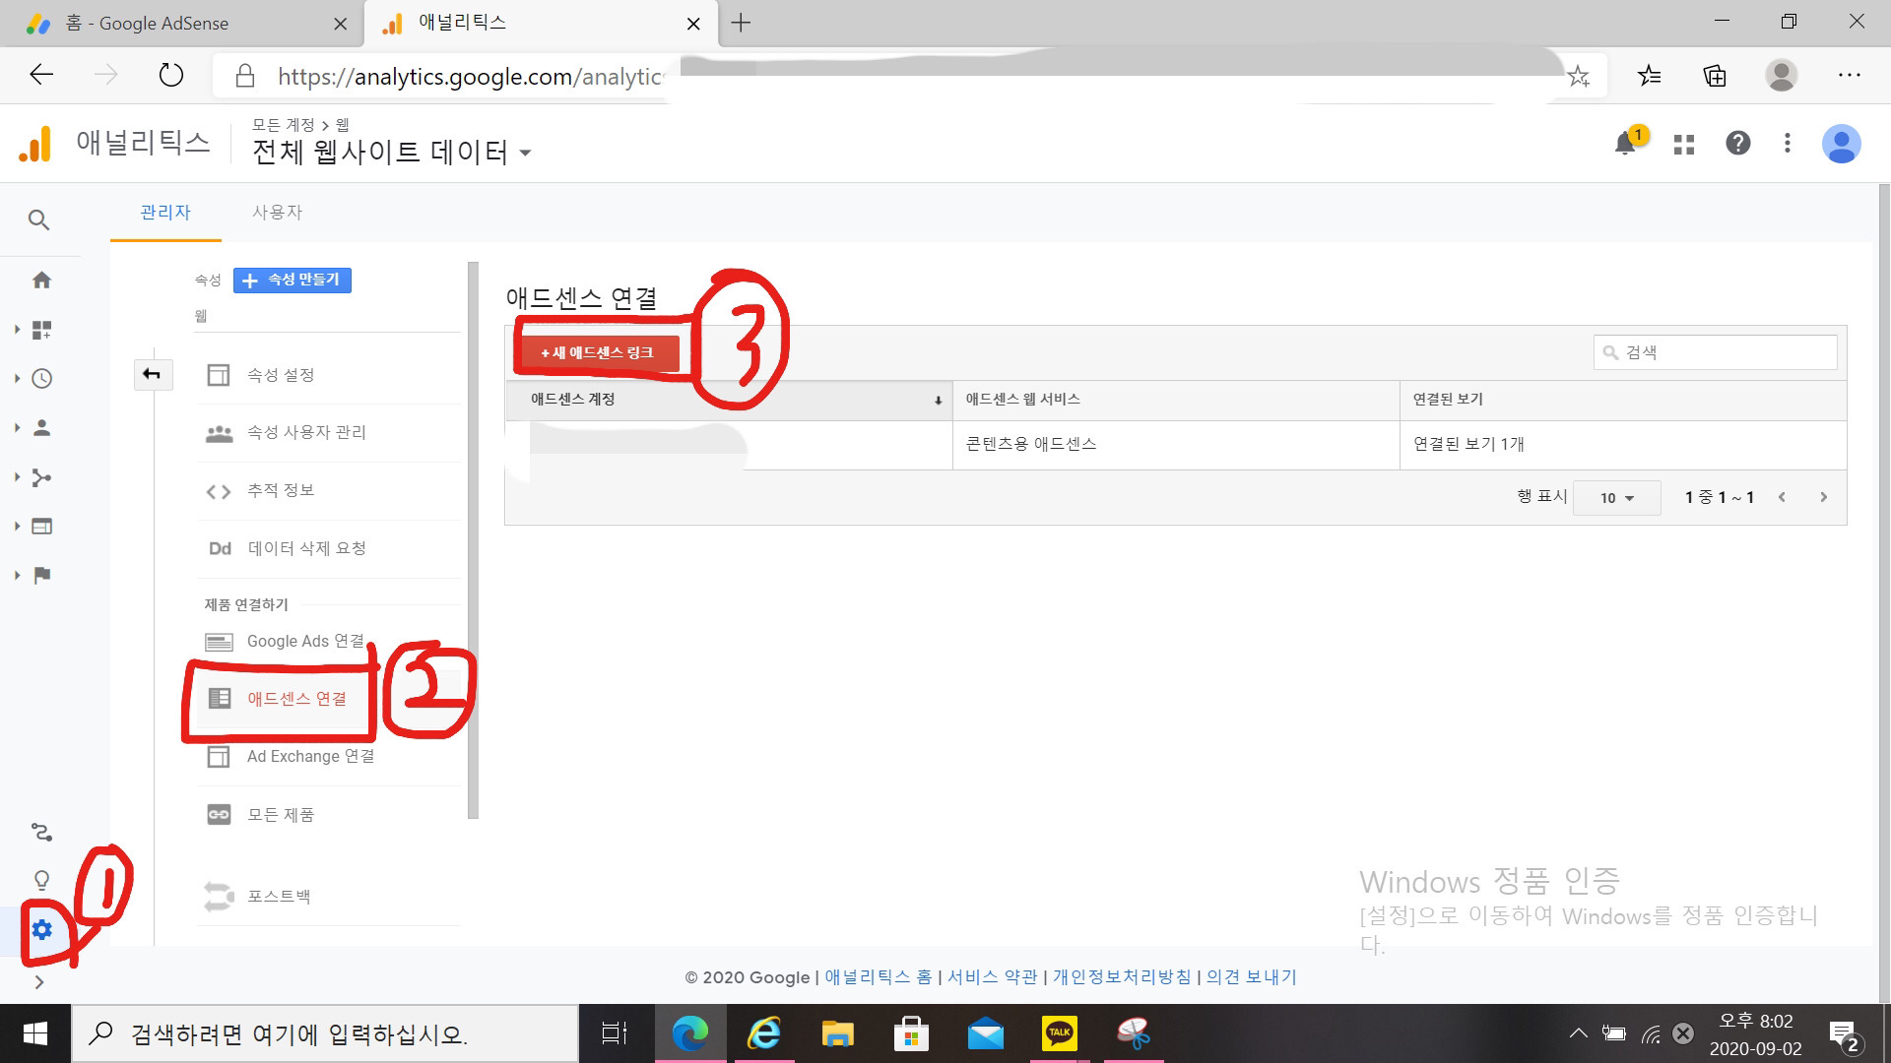The width and height of the screenshot is (1891, 1063).
Task: Open 모든 제품 menu item
Action: click(328, 815)
